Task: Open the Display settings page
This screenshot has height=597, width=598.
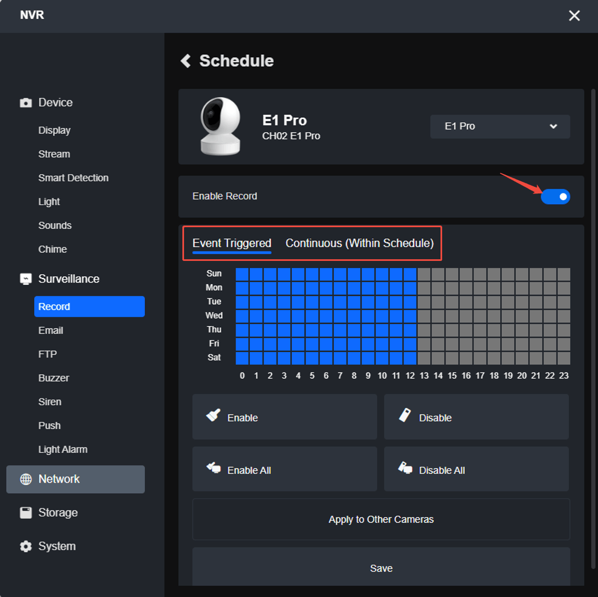Action: point(54,130)
